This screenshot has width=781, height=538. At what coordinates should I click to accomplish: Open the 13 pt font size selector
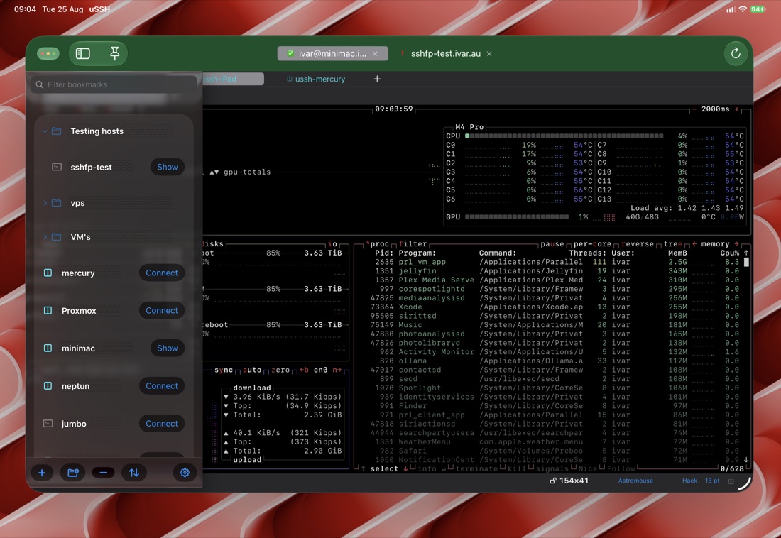pyautogui.click(x=712, y=481)
